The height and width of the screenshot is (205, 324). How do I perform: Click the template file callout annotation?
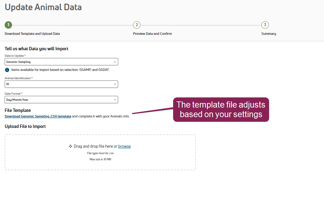pyautogui.click(x=221, y=109)
